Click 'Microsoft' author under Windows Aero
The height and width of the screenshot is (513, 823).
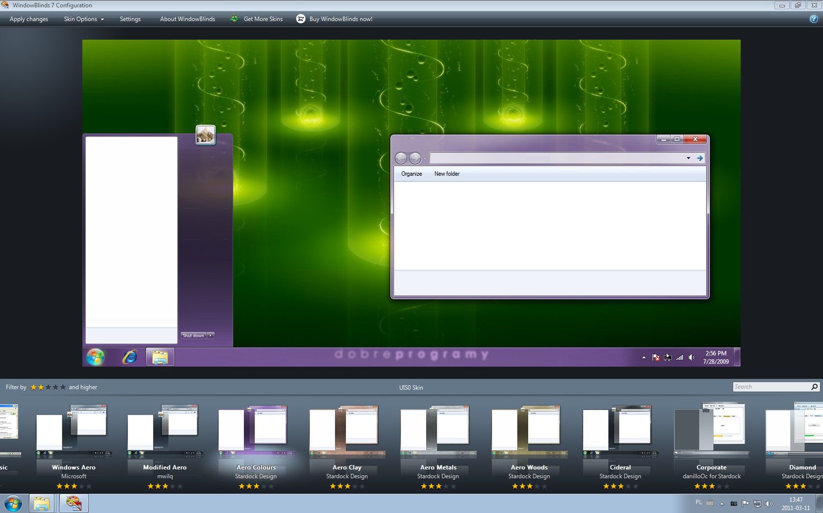[73, 476]
